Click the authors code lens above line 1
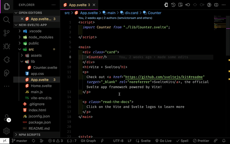 coord(115,18)
